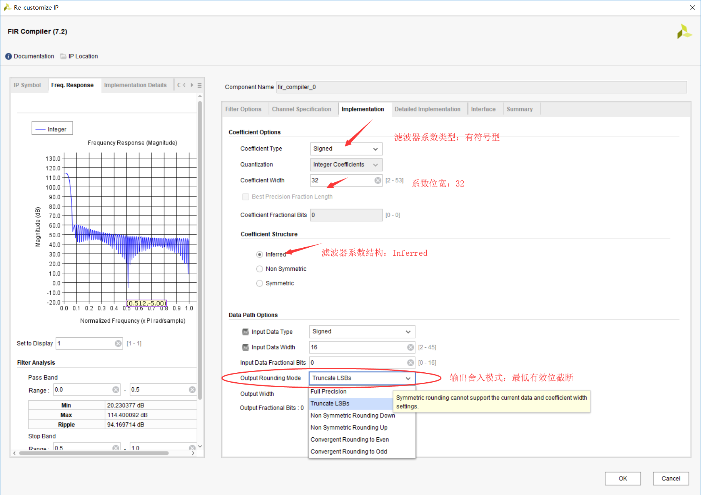Click the Component Name field
The width and height of the screenshot is (701, 495).
click(x=482, y=87)
